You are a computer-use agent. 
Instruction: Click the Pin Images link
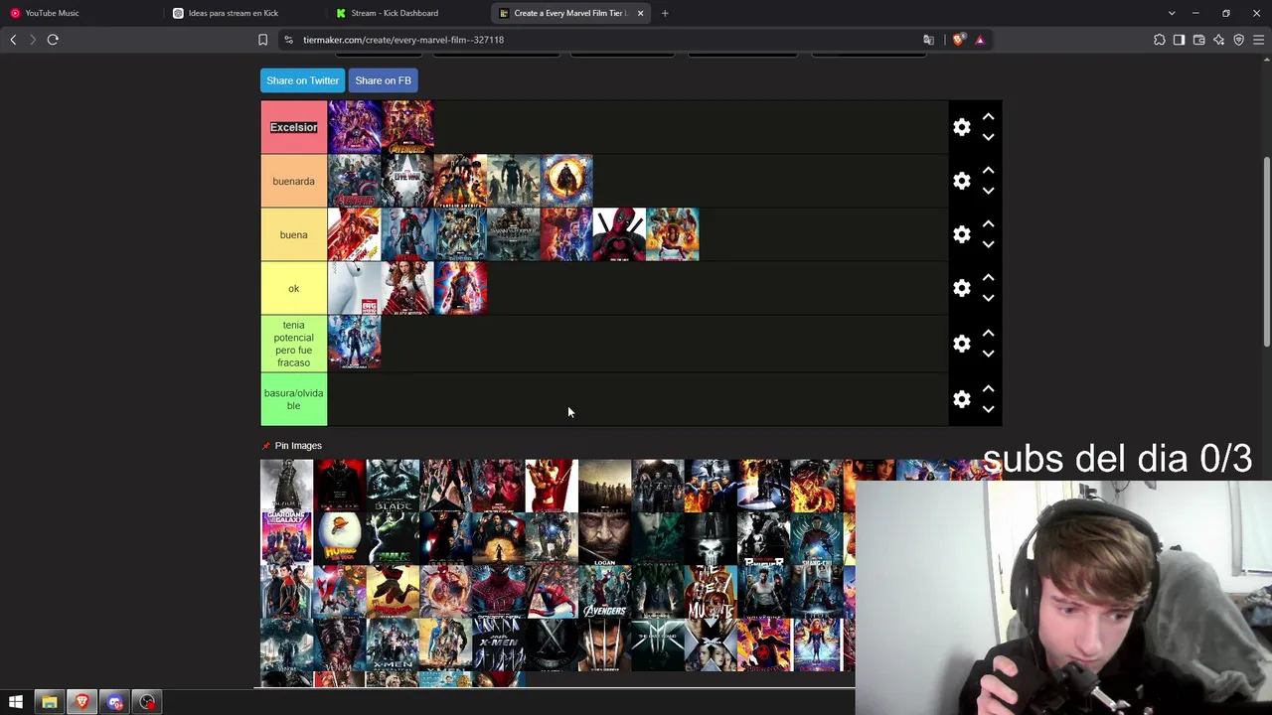[x=298, y=446]
